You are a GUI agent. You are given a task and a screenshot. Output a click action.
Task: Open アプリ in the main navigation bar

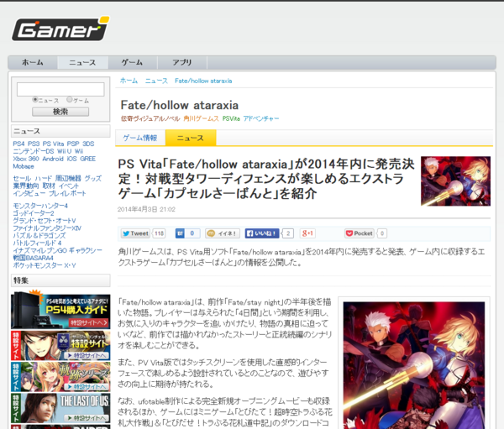tap(182, 62)
